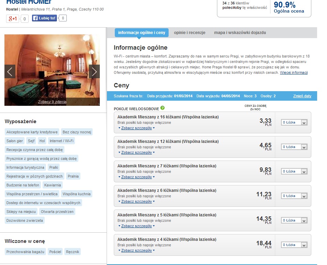Viewport: 327px width, 265px height.
Task: Click the 'Pościel' included tag
Action: click(55, 252)
